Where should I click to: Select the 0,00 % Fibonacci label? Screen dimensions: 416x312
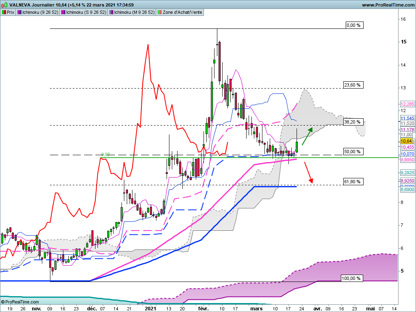tap(354, 25)
